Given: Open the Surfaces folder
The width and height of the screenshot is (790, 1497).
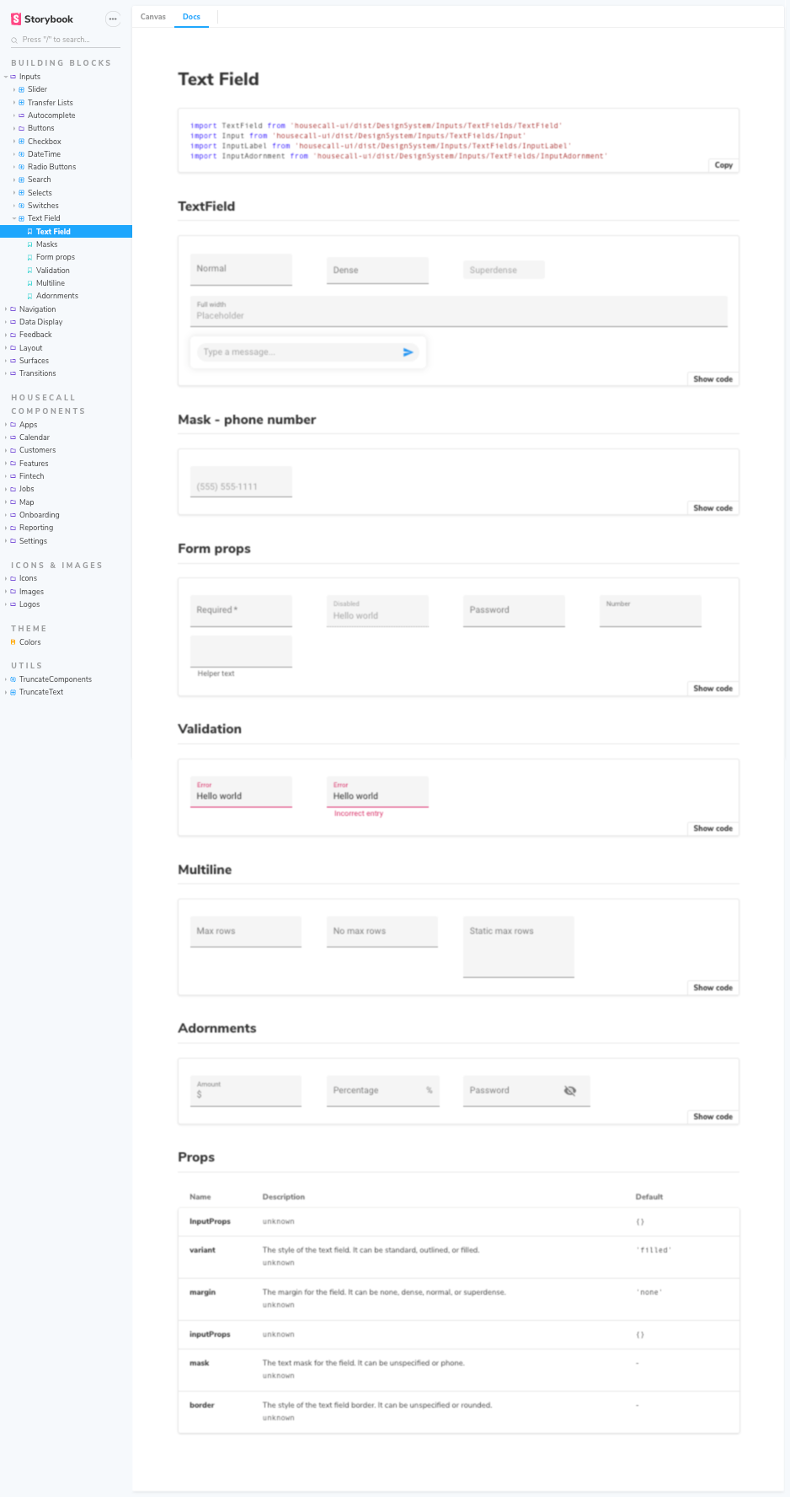Looking at the screenshot, I should click(x=34, y=361).
